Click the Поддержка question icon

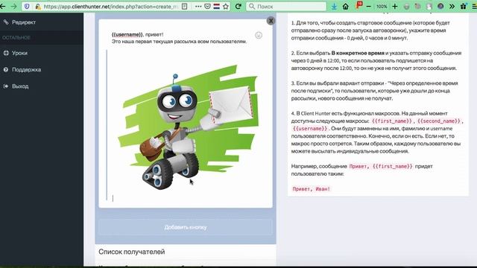tap(6, 69)
